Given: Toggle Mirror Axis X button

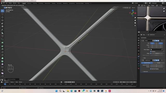Looking at the screenshot, I should tap(152, 43).
